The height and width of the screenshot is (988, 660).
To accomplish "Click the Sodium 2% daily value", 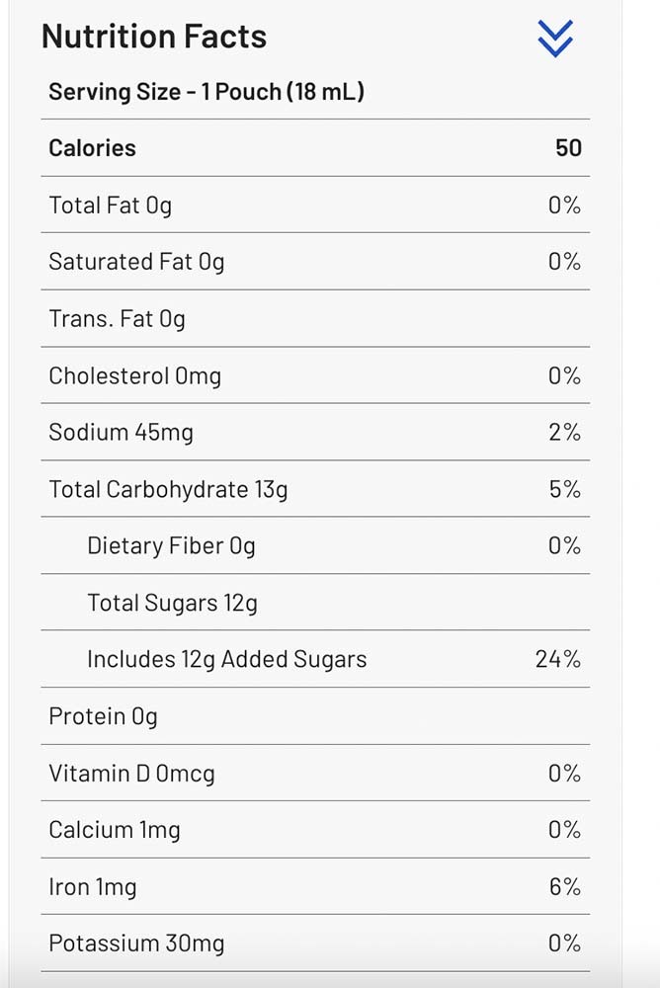I will pos(564,433).
